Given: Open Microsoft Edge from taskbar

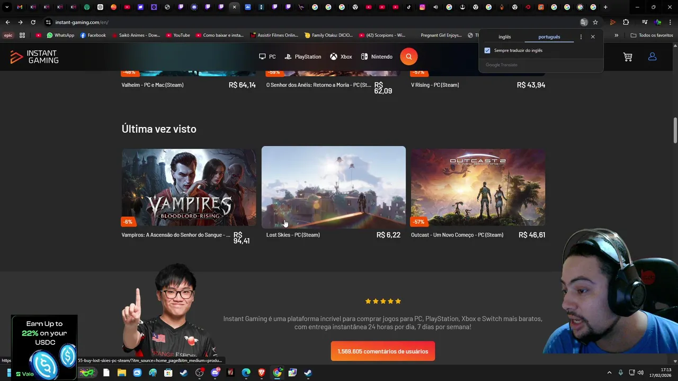Looking at the screenshot, I should pos(246,373).
